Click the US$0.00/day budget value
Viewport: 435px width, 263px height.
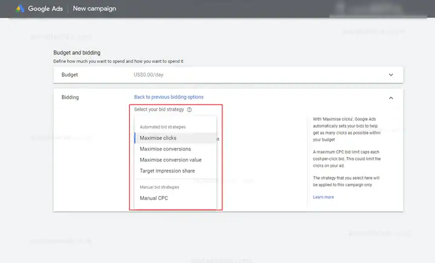[x=149, y=75]
